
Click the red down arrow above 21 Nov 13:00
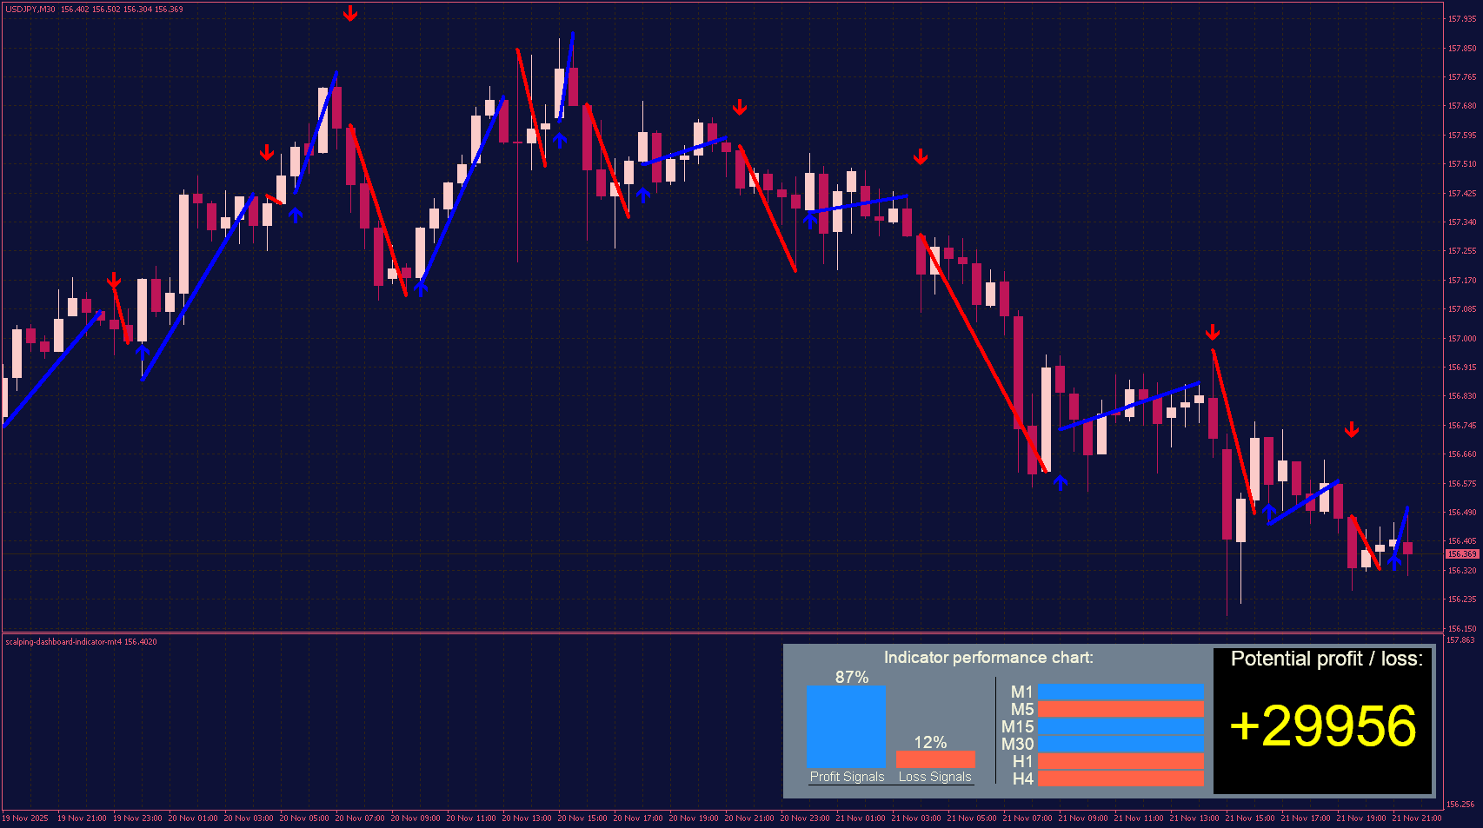click(1213, 331)
